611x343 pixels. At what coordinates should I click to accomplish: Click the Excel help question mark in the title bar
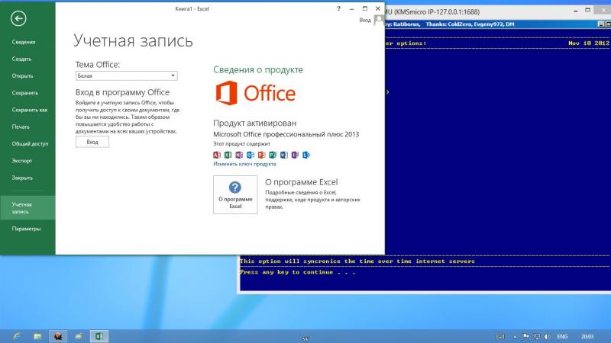click(338, 8)
